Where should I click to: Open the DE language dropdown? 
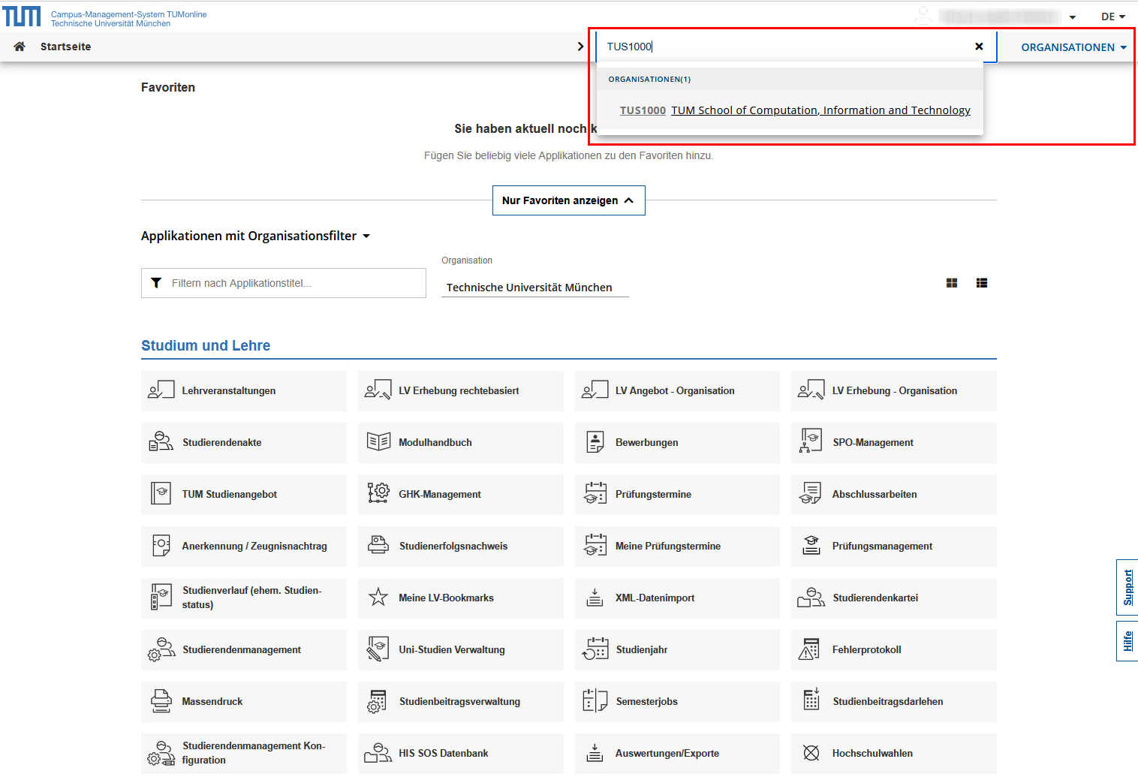(1112, 17)
